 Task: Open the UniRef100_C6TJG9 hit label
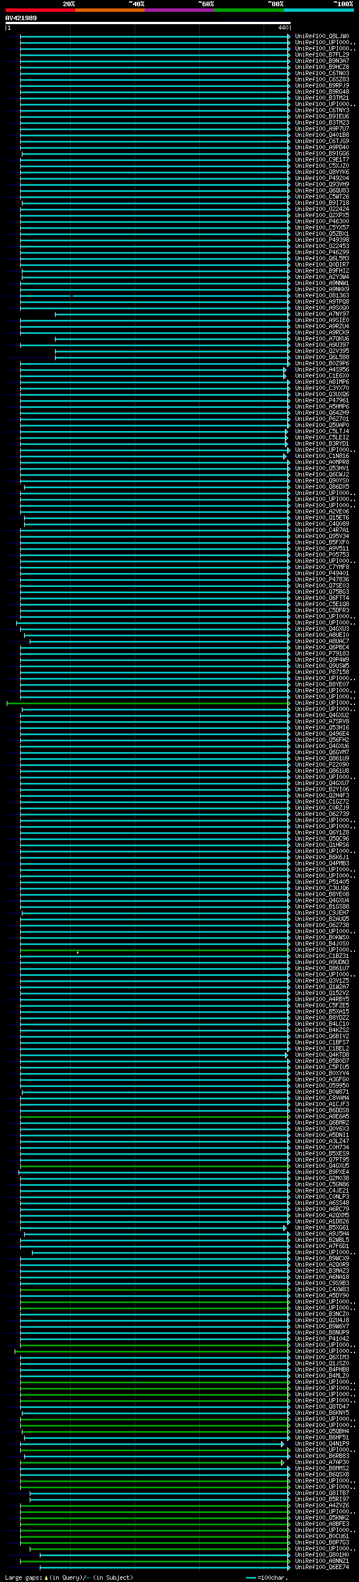pyautogui.click(x=322, y=141)
